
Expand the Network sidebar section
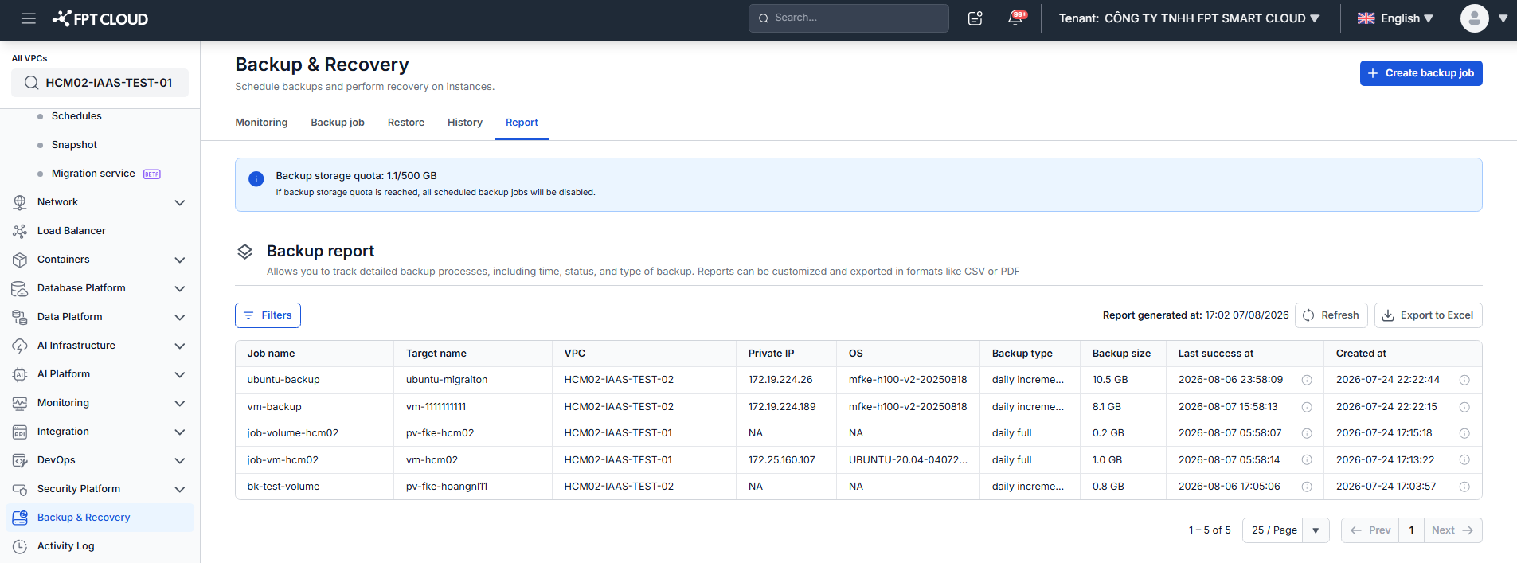click(180, 203)
